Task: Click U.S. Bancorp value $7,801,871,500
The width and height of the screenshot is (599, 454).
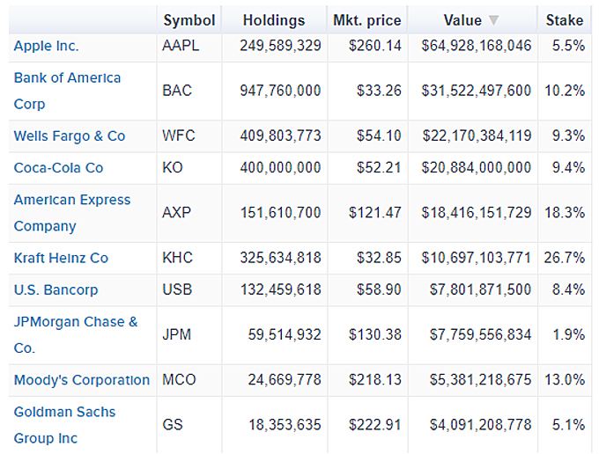Action: click(x=481, y=290)
